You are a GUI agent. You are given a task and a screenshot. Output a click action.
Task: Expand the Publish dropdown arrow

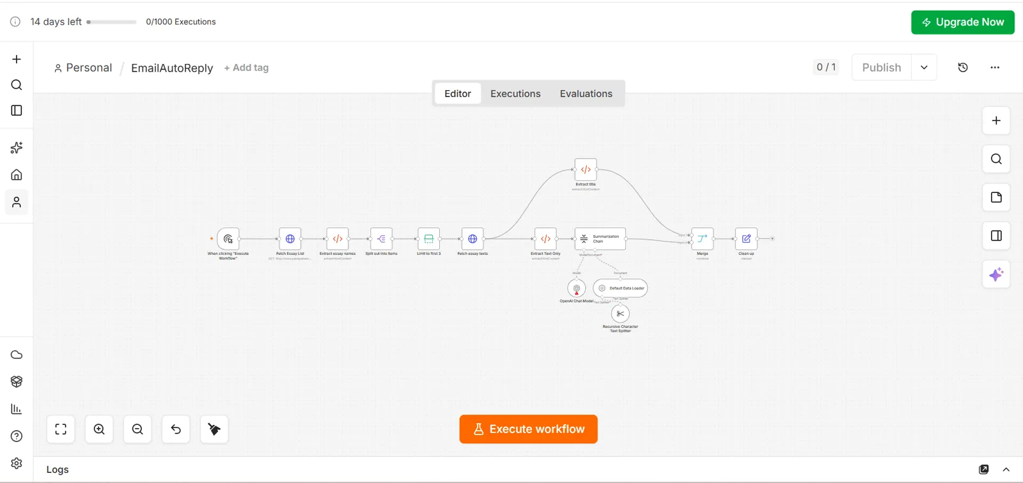[924, 68]
